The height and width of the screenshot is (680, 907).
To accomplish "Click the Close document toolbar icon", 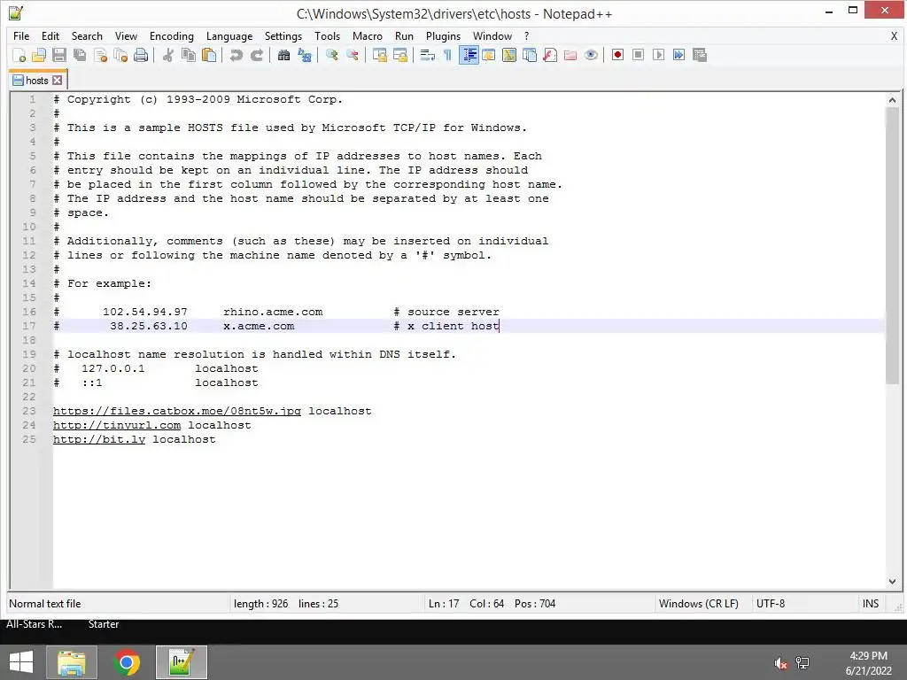I will (x=100, y=55).
